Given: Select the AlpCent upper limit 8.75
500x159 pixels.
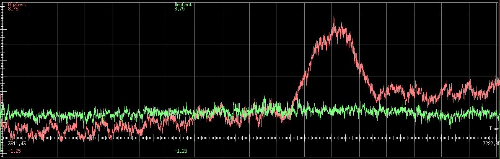Looking at the screenshot, I should pos(13,9).
